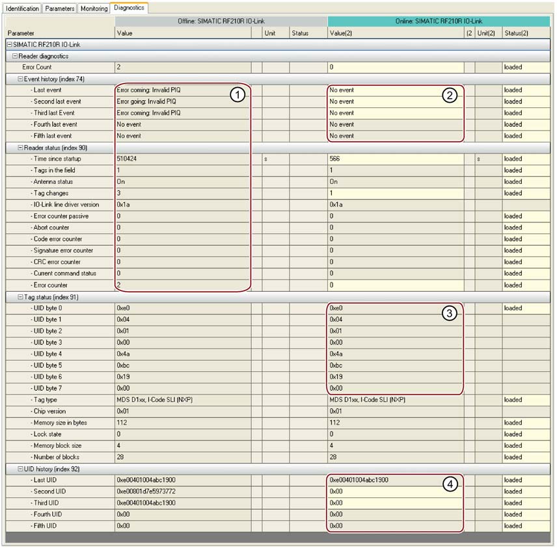Click the Signature error counter label
This screenshot has height=548, width=557.
(x=63, y=250)
